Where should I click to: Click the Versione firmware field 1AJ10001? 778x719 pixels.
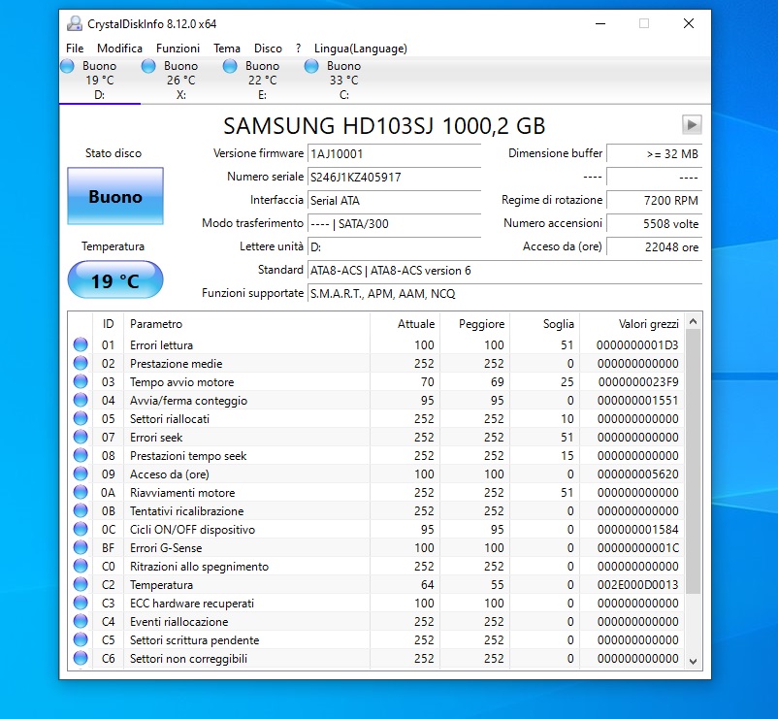[x=394, y=154]
